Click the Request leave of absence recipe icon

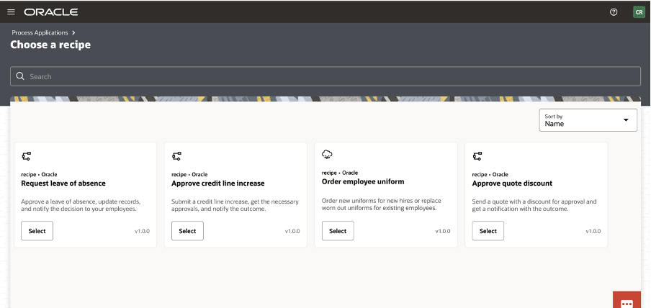point(27,155)
